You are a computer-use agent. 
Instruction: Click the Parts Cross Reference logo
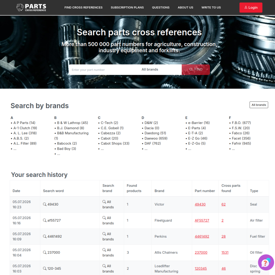[31, 8]
